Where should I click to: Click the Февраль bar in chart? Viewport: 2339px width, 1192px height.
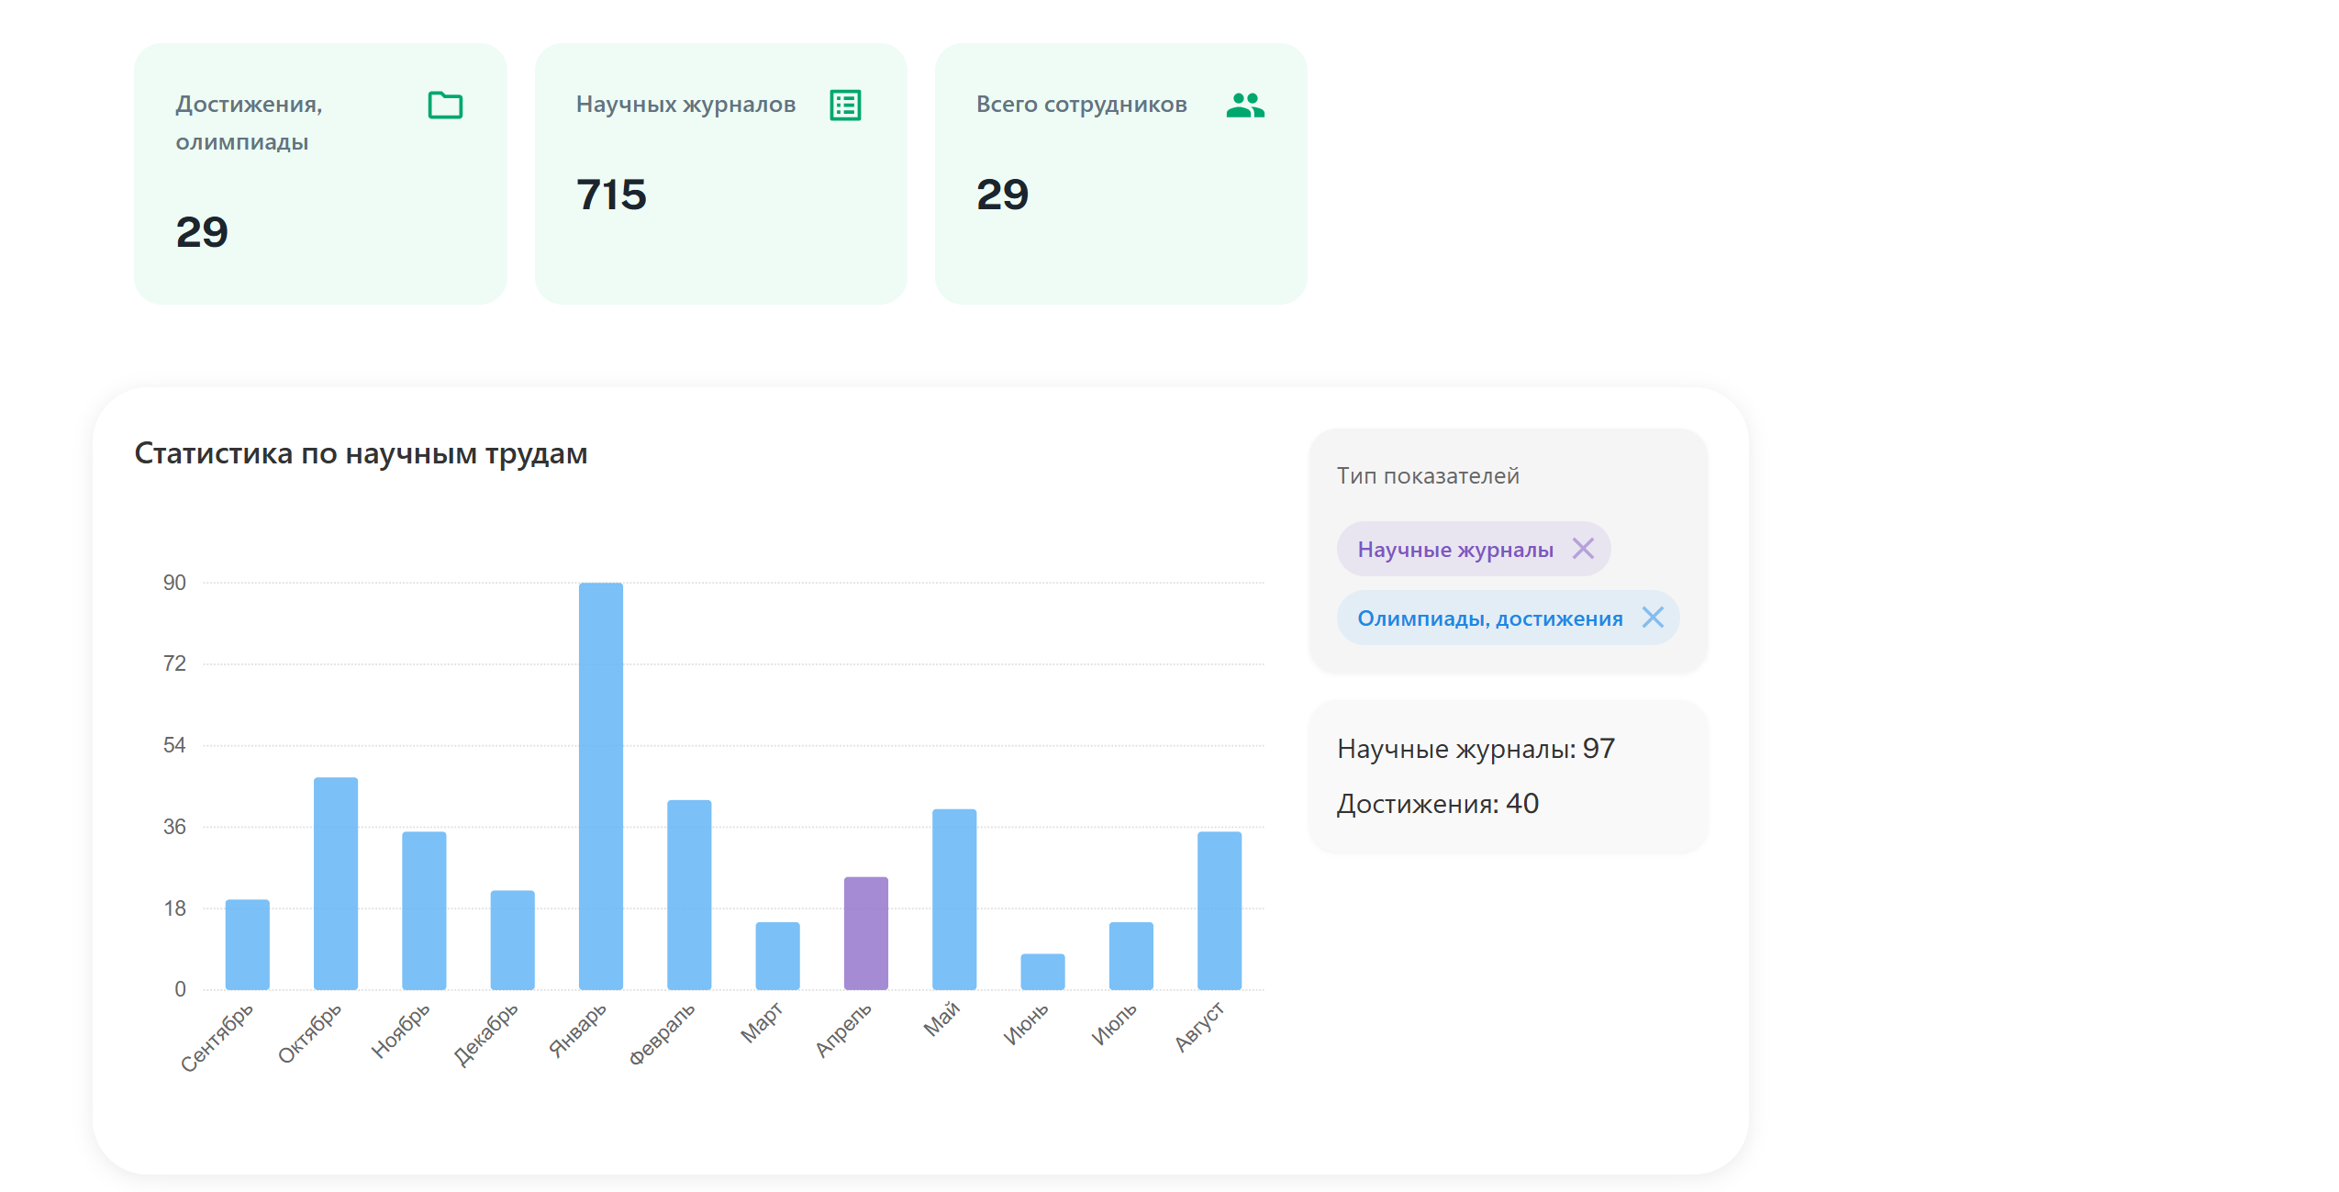(689, 895)
